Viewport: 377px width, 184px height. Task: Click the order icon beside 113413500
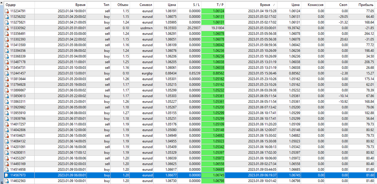click(x=7, y=45)
